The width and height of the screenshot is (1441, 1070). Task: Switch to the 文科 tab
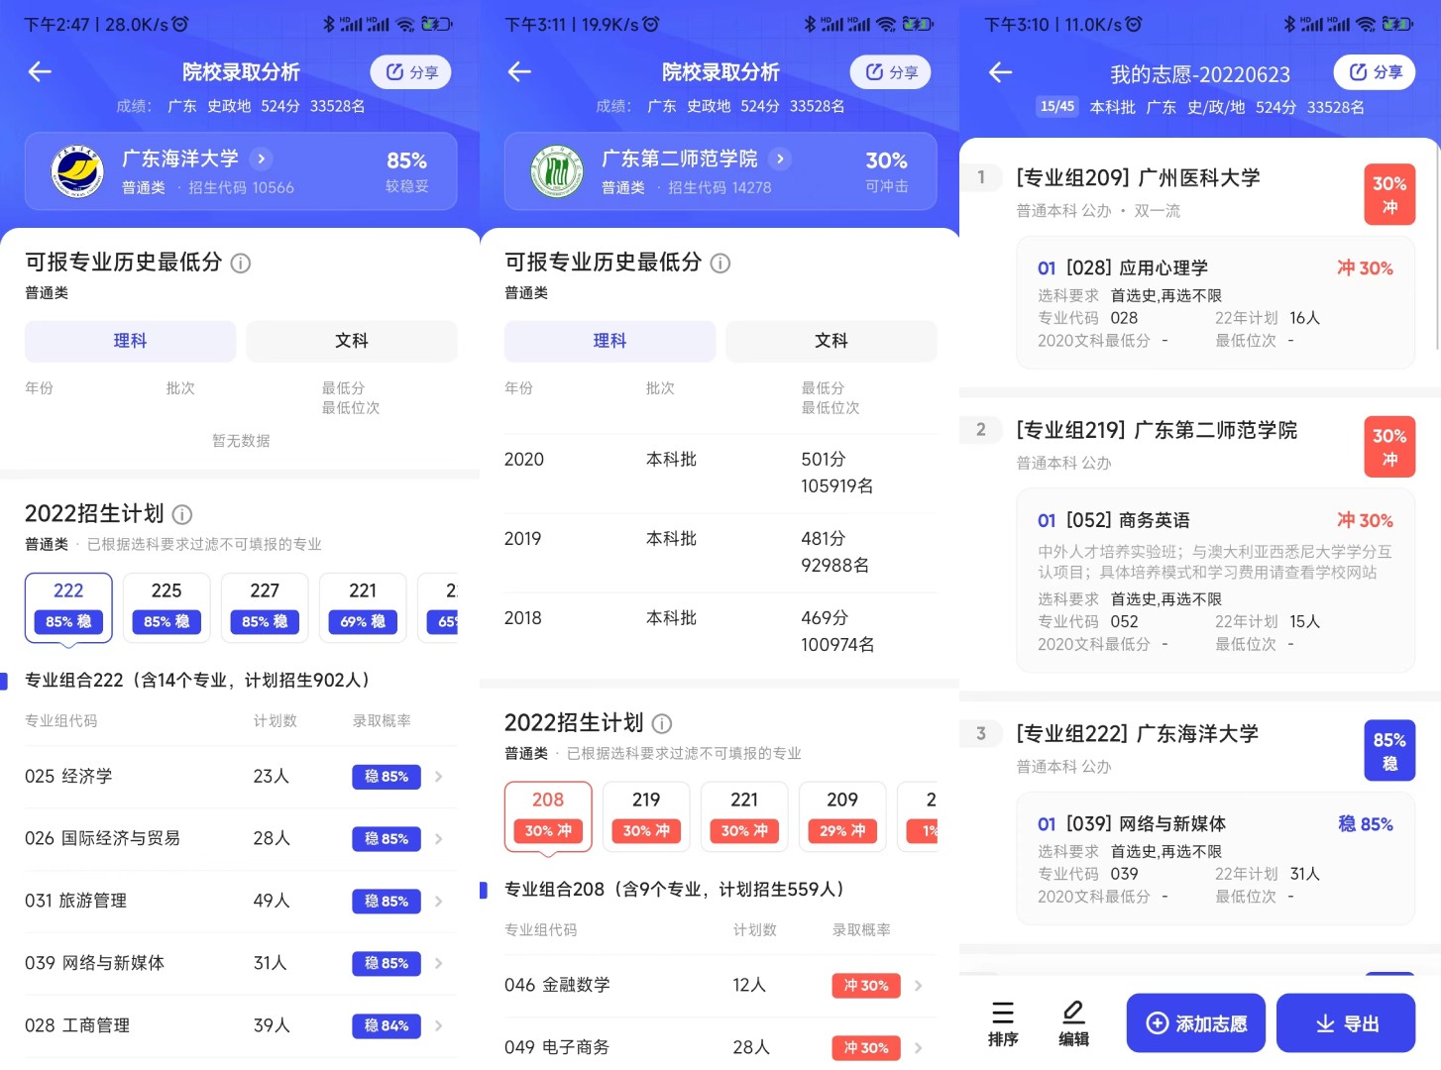point(351,341)
